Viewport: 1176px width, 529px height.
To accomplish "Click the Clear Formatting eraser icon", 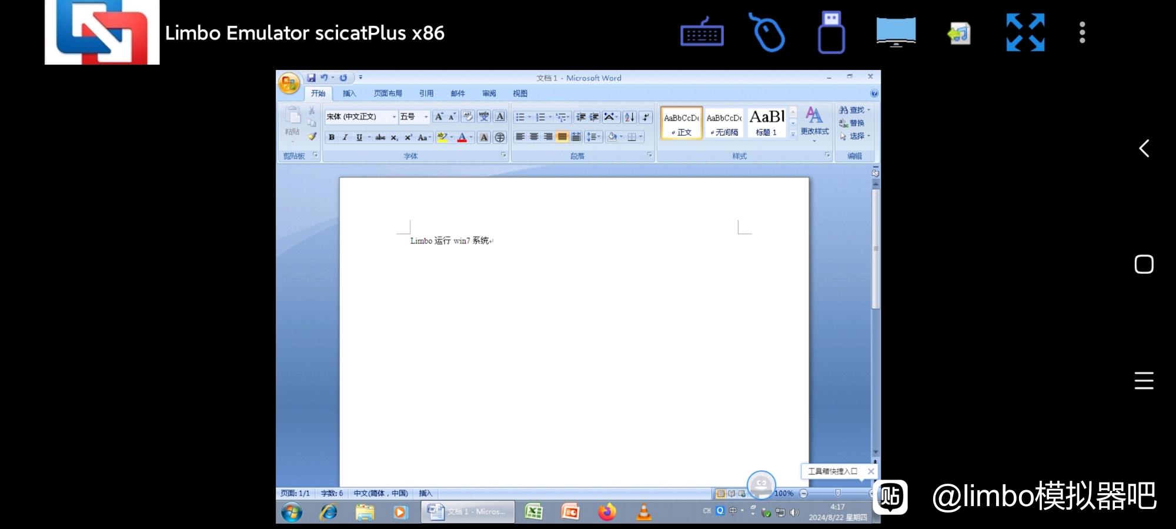I will pos(468,116).
